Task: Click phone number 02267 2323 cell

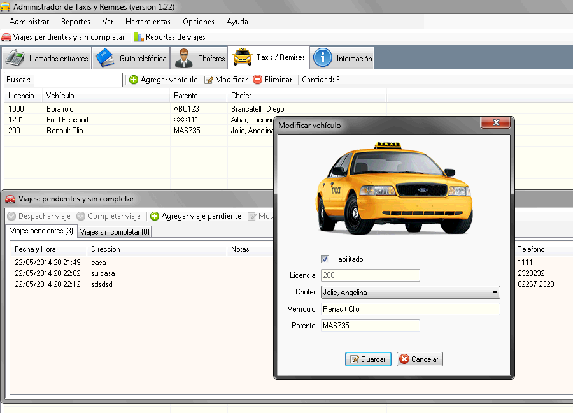Action: click(535, 284)
